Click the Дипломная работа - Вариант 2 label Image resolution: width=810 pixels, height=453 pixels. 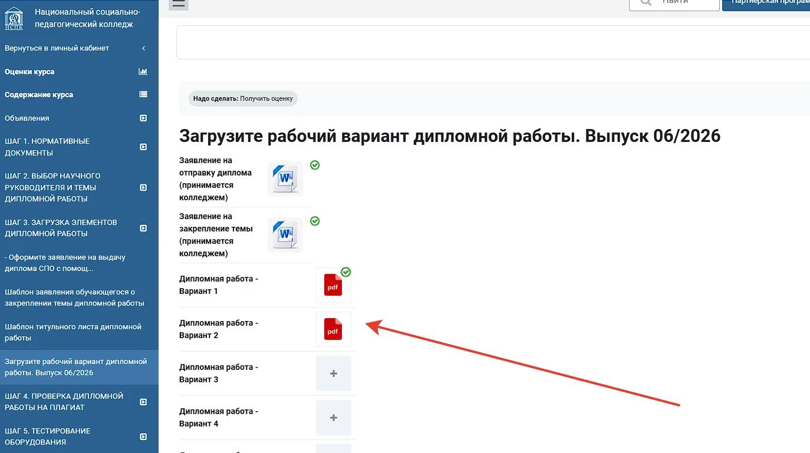coord(219,329)
